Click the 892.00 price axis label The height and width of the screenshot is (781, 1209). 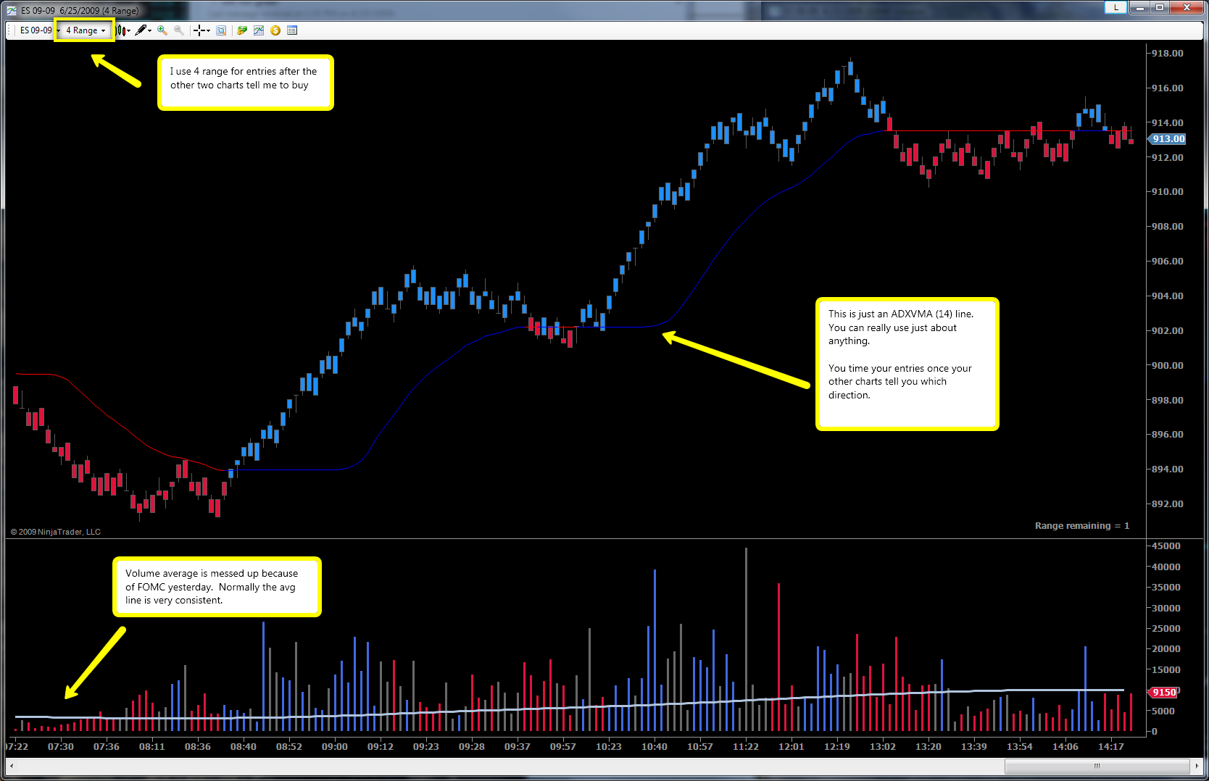click(x=1167, y=504)
